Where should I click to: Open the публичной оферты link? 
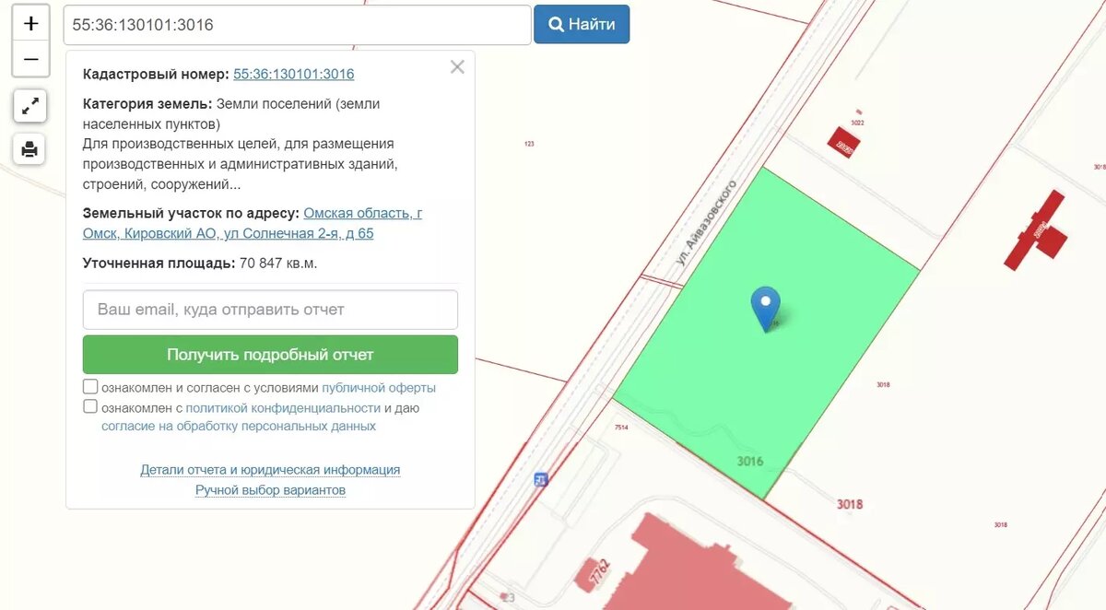tap(378, 387)
